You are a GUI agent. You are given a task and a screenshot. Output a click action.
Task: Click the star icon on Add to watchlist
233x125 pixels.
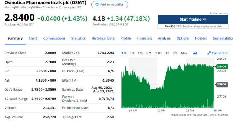(x=97, y=5)
